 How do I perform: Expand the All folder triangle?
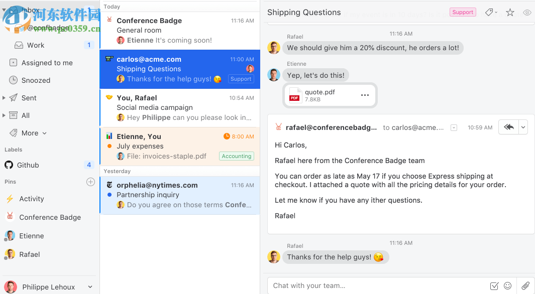pyautogui.click(x=4, y=115)
